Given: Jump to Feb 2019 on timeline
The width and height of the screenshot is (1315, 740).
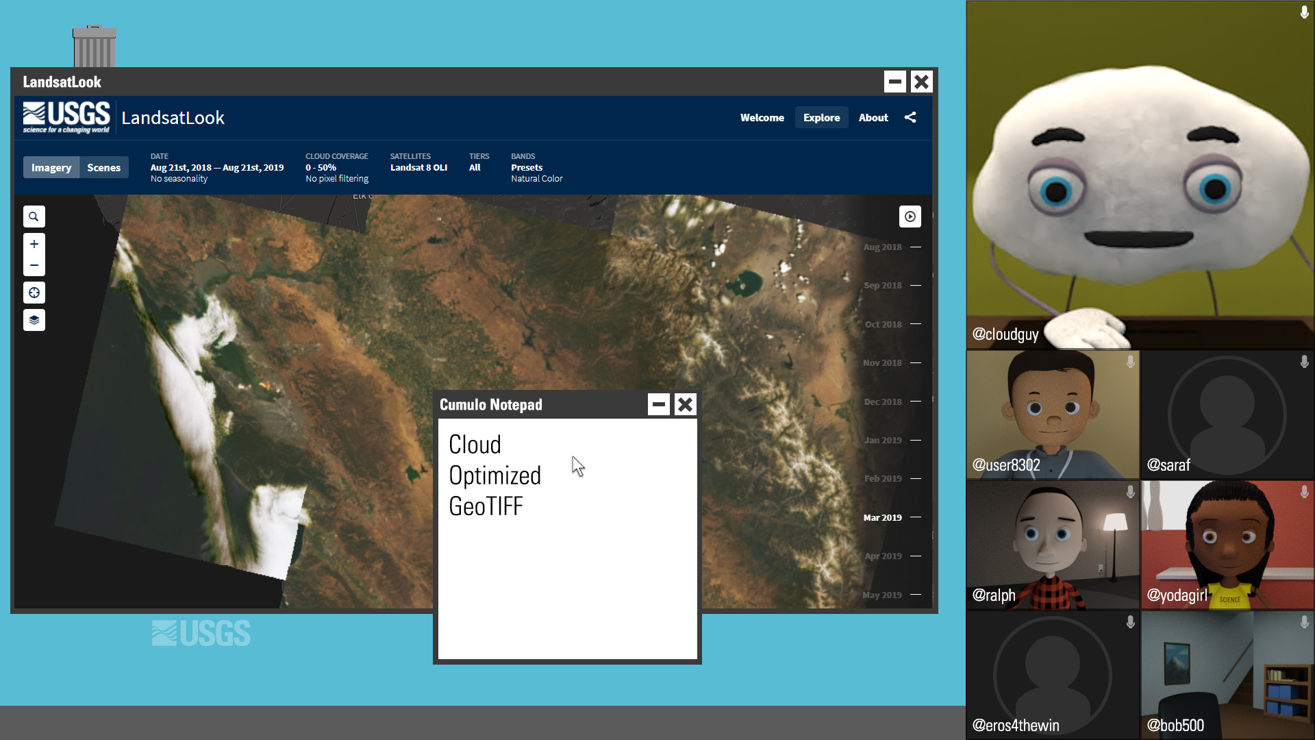Looking at the screenshot, I should (892, 479).
